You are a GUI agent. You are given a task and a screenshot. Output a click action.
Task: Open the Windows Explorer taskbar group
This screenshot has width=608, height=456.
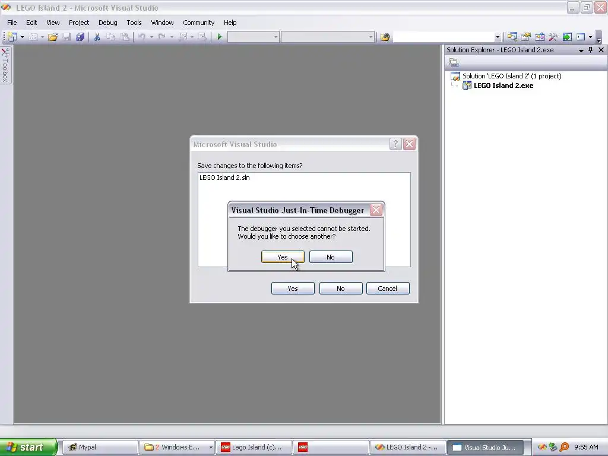(x=177, y=448)
